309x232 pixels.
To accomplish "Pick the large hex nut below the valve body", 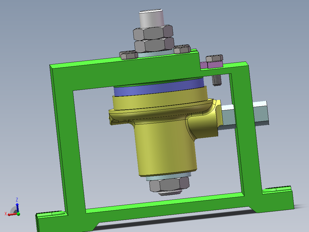I will point(169,184).
